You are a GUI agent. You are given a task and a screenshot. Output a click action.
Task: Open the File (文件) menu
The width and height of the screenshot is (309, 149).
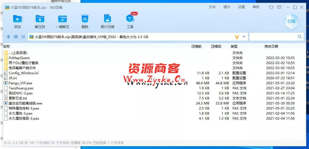click(212, 7)
